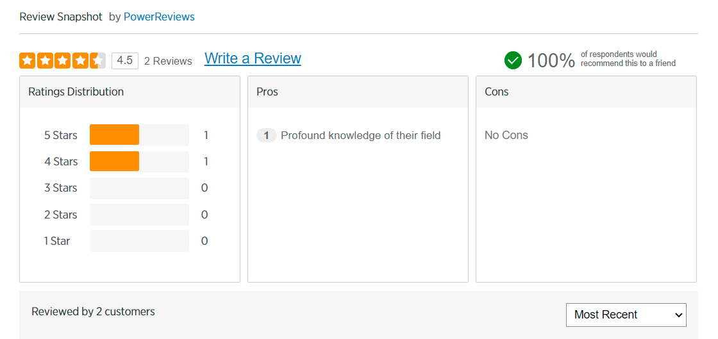
Task: Visit the PowerReviews link
Action: 159,17
